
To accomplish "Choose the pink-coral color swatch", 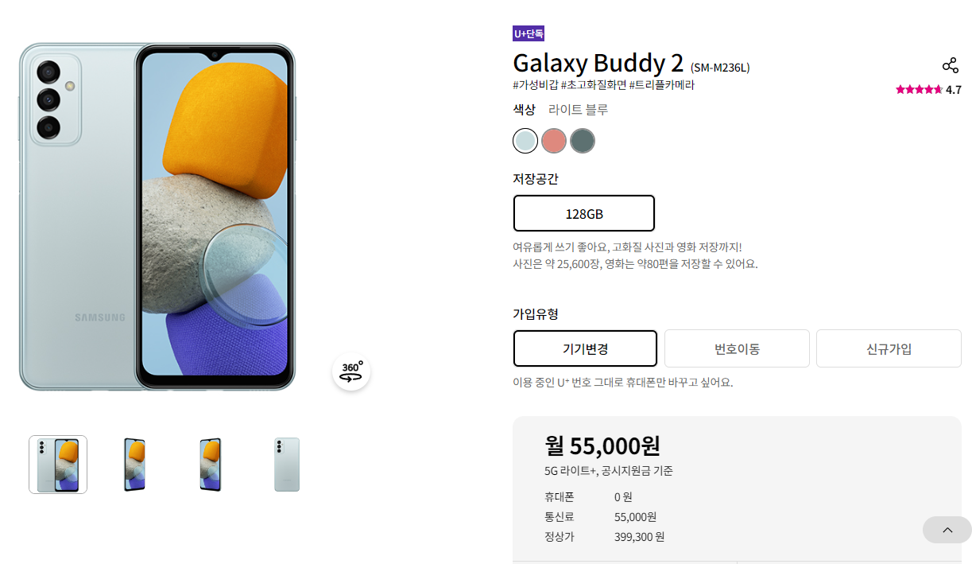I will point(554,141).
